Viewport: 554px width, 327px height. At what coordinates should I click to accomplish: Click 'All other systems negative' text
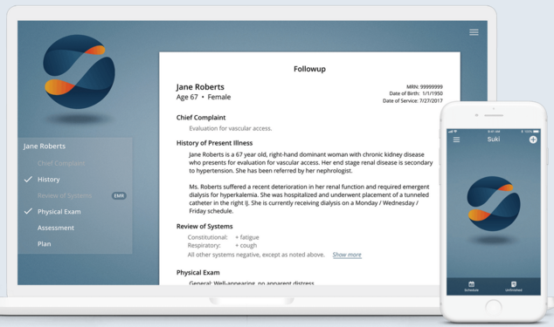pyautogui.click(x=256, y=255)
